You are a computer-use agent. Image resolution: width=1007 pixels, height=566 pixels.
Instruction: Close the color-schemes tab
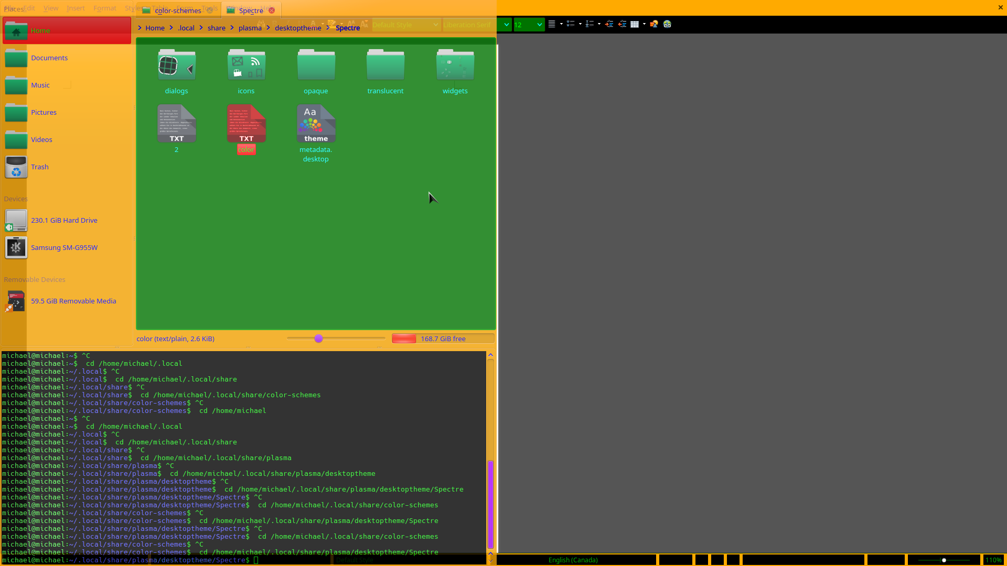pyautogui.click(x=210, y=10)
